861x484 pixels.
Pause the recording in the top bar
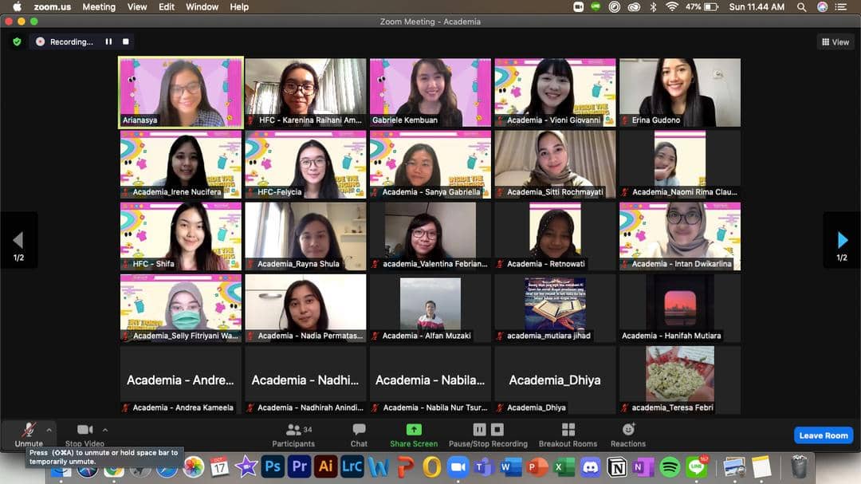click(108, 41)
